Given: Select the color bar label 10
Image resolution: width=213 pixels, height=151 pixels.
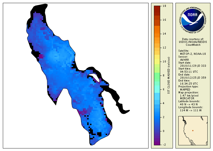Looking at the screenshot, I should tap(164, 62).
